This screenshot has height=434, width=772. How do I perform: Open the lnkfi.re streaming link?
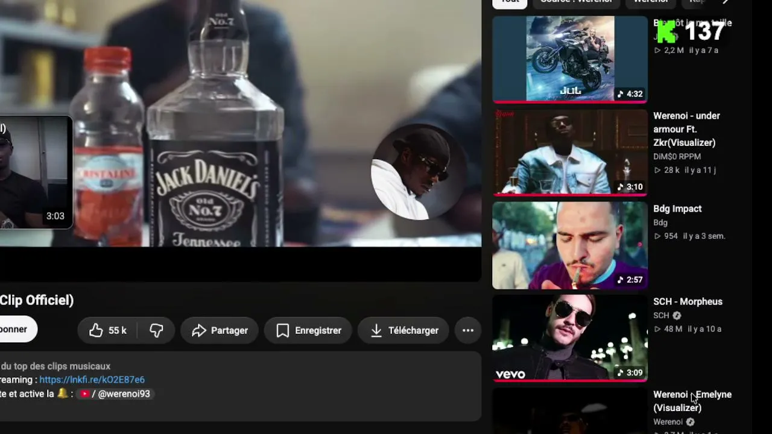[x=92, y=380]
